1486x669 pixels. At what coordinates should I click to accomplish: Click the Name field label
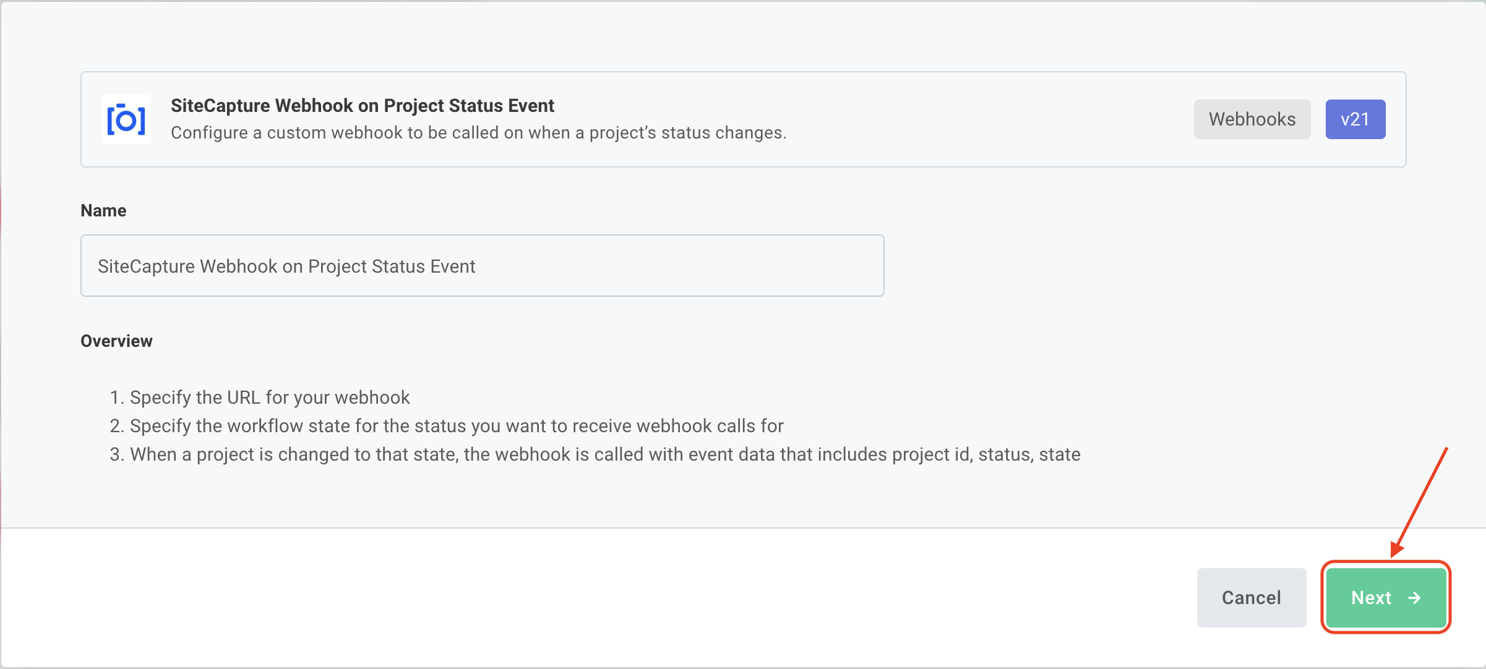(103, 211)
